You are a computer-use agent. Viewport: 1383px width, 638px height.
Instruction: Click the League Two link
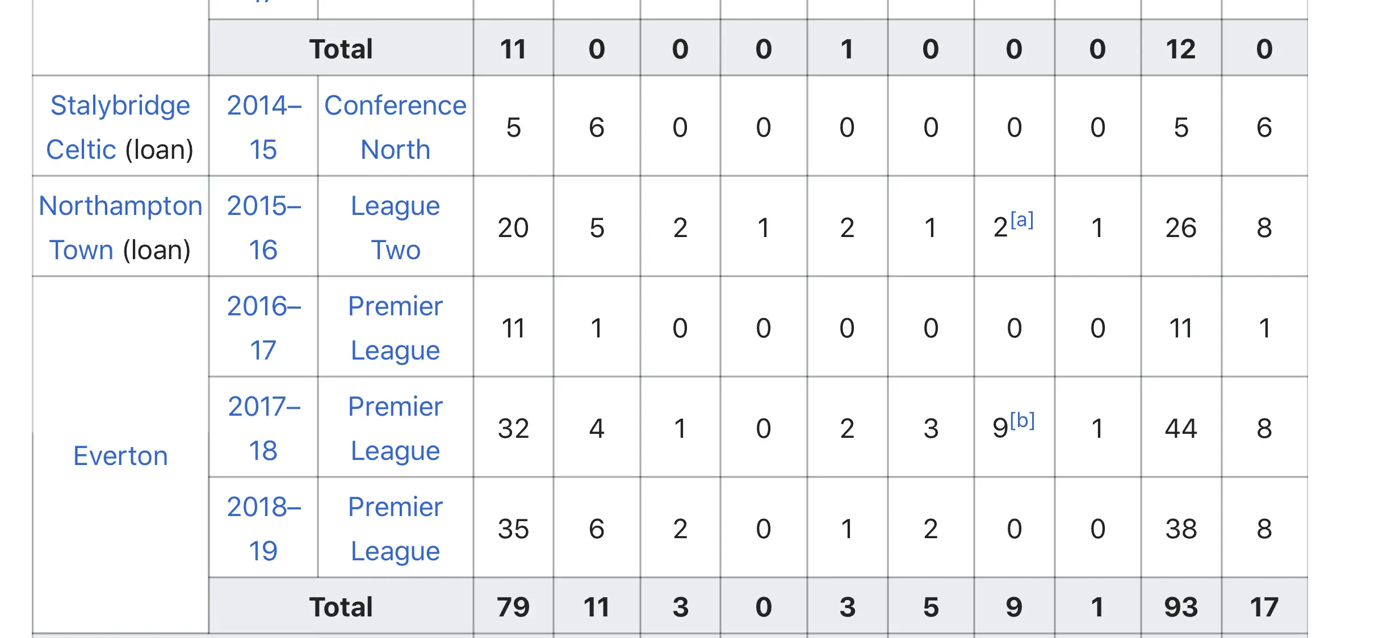point(395,227)
